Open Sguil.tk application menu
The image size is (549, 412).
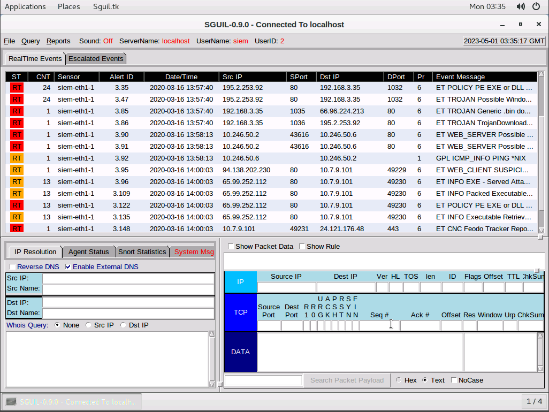click(106, 6)
